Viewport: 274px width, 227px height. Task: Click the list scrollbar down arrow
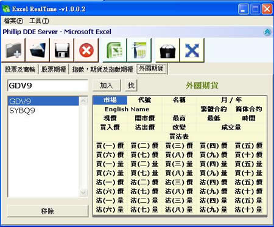point(83,192)
